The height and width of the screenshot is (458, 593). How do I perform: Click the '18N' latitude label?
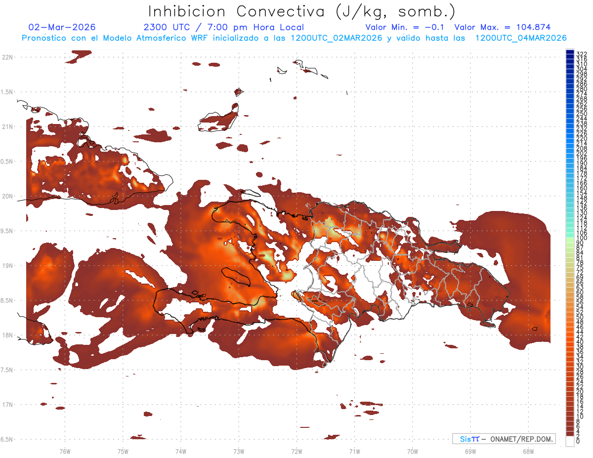pyautogui.click(x=7, y=335)
